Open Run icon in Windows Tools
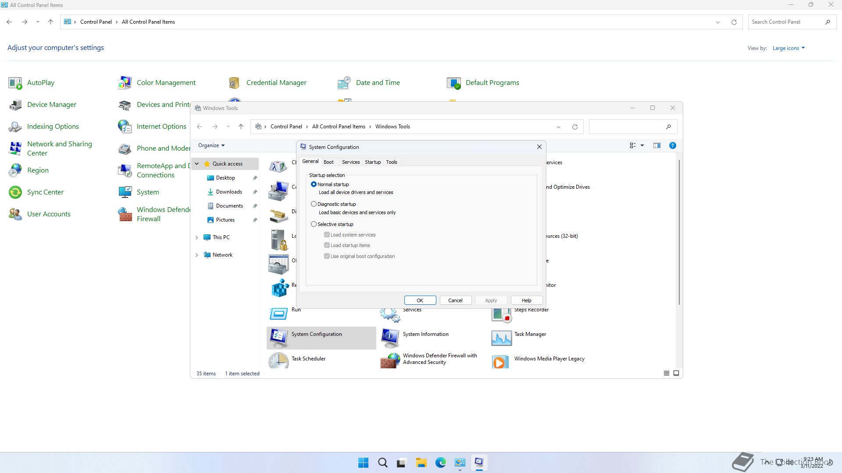Viewport: 842px width, 473px height. point(278,313)
